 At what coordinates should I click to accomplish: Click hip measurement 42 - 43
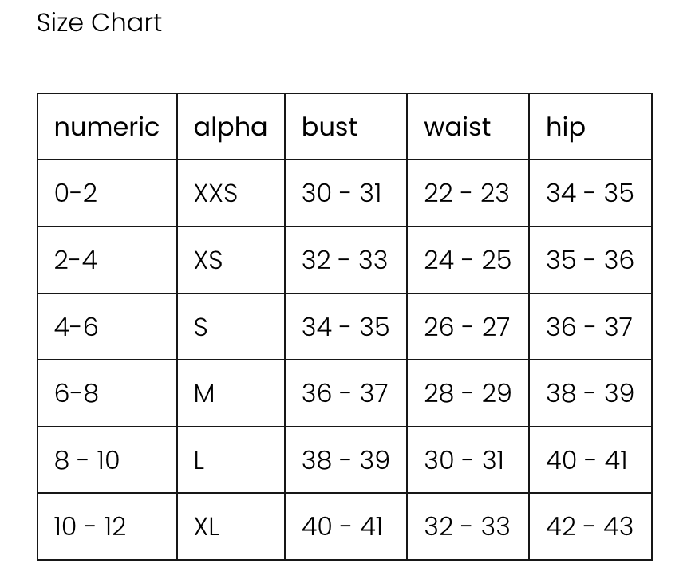click(590, 526)
